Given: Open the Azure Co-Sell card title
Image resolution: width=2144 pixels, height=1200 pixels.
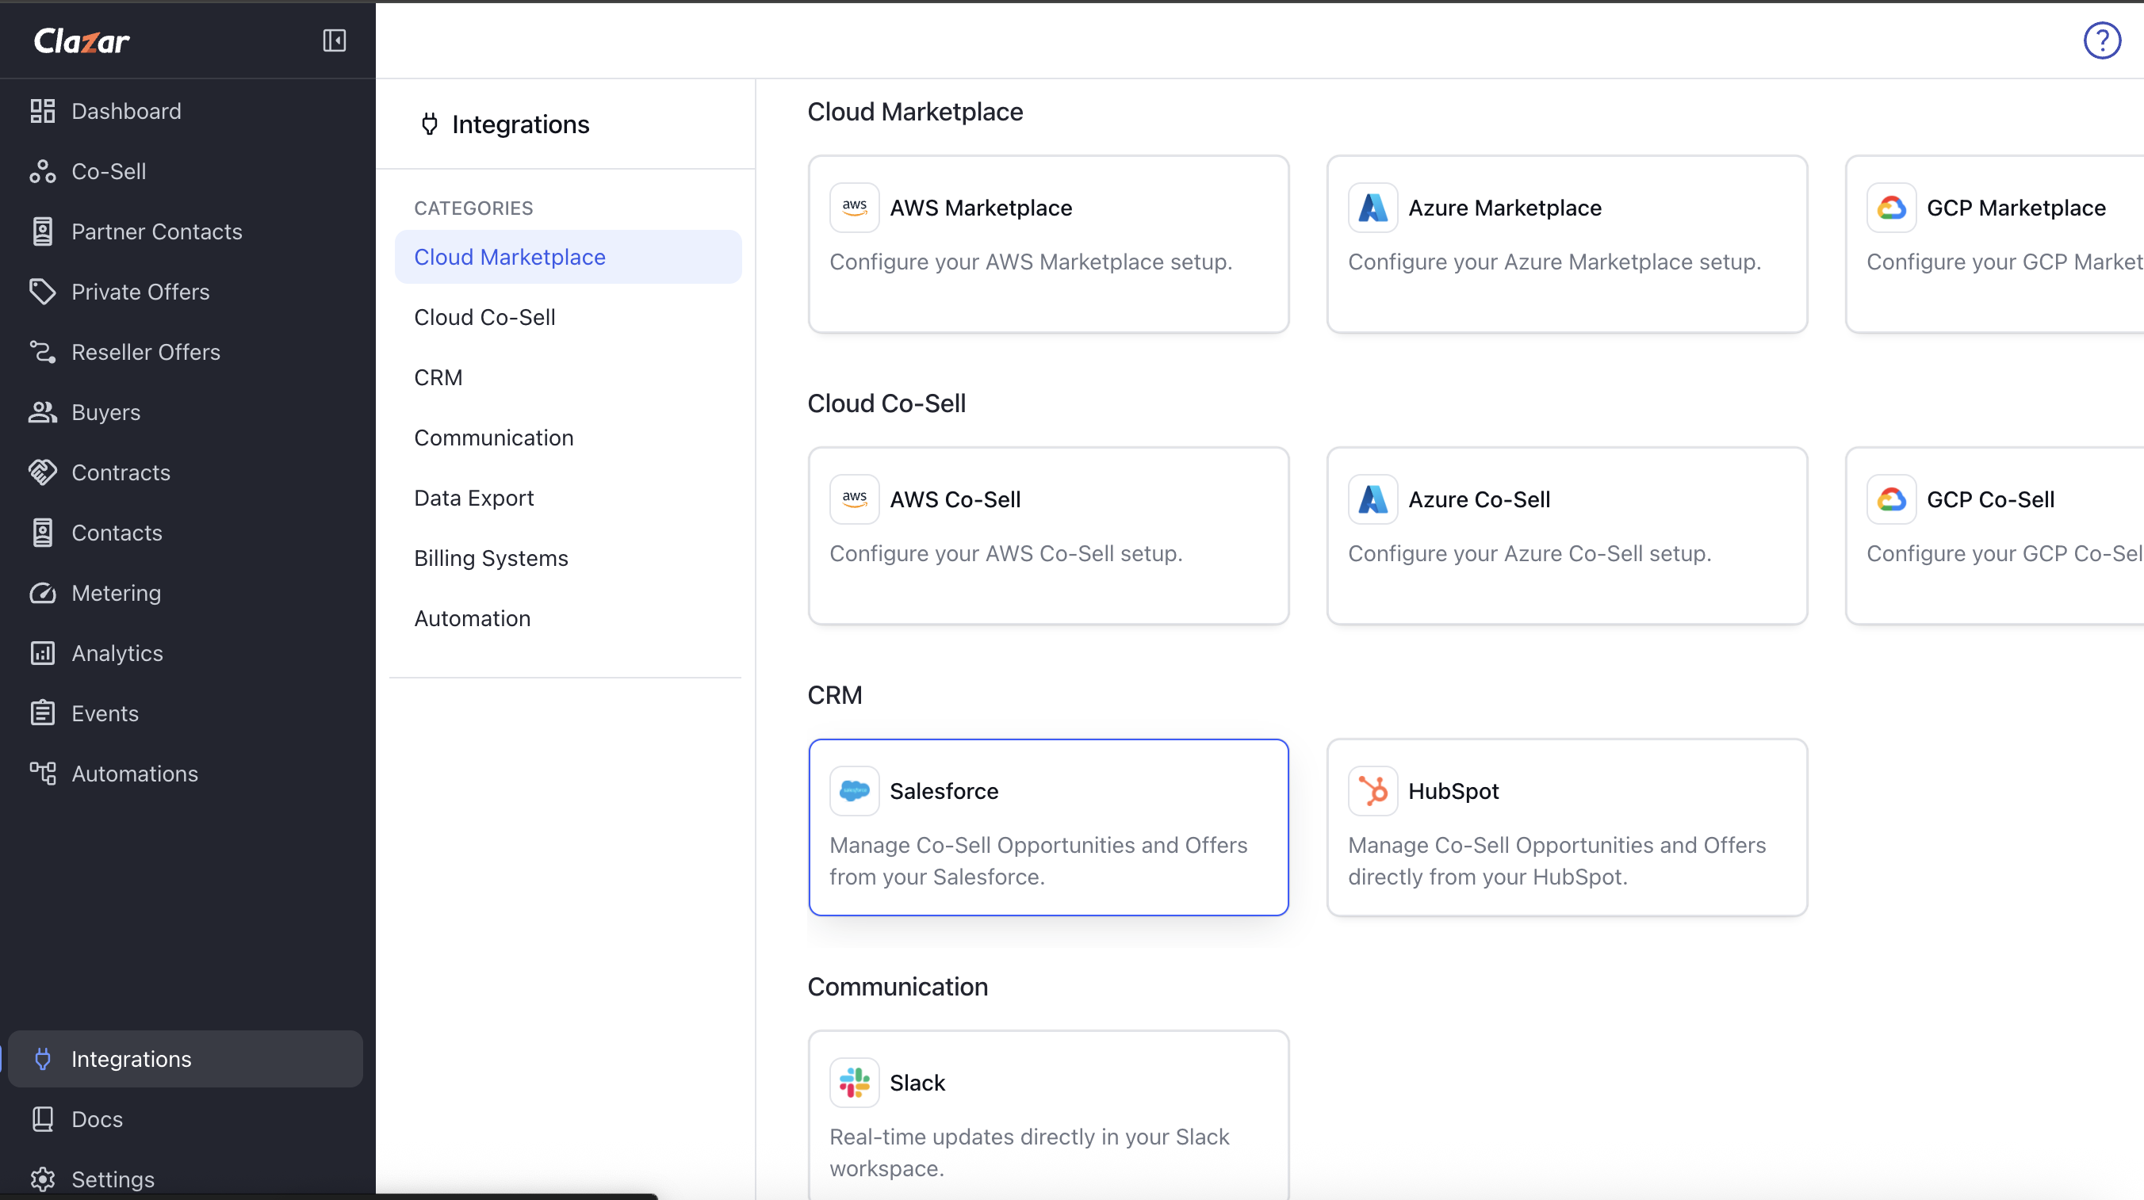Looking at the screenshot, I should [x=1479, y=499].
